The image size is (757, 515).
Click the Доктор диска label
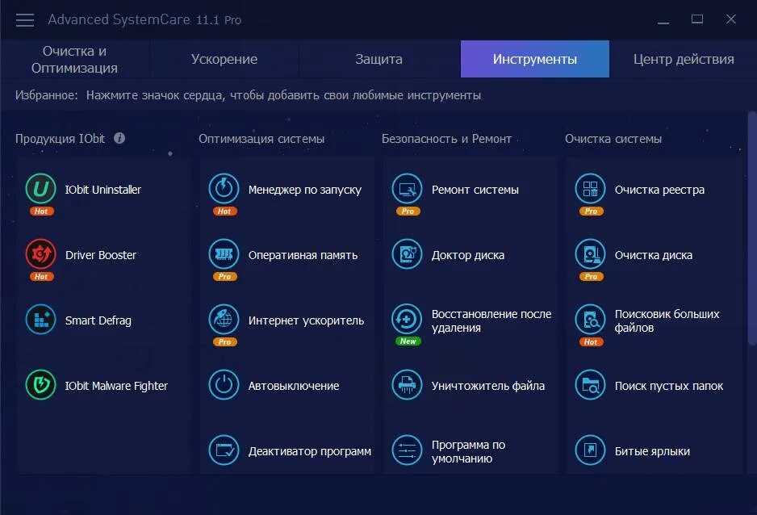tap(468, 255)
